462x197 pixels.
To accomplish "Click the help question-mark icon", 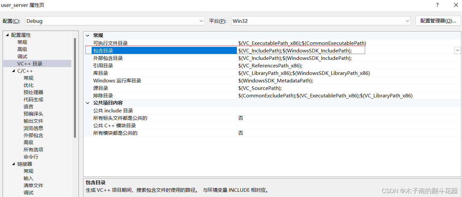I will tap(437, 5).
